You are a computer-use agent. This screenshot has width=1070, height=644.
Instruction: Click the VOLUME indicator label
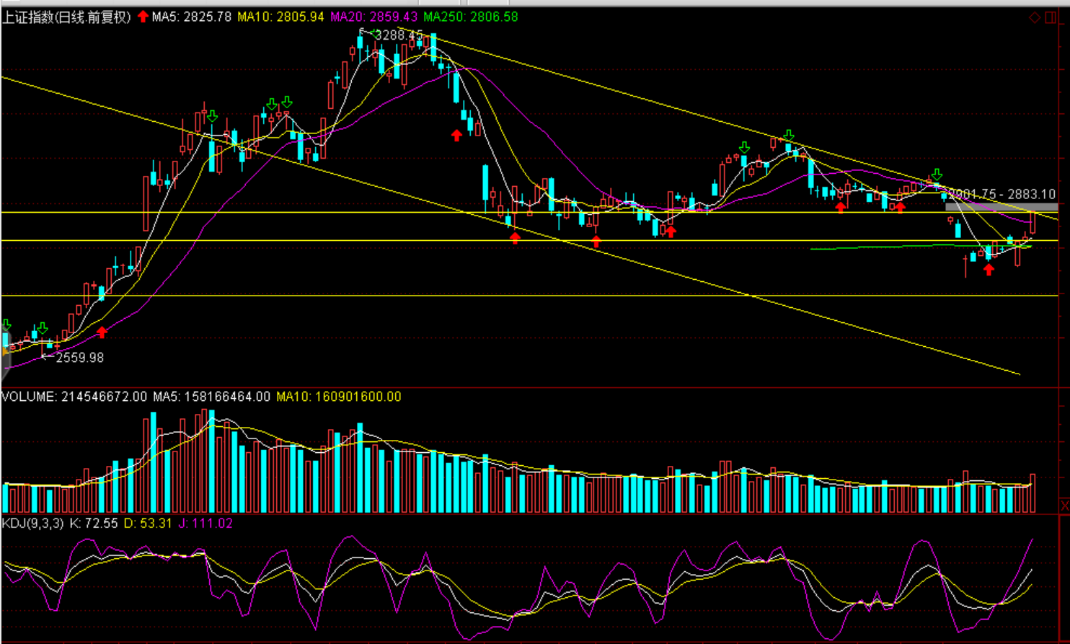point(74,397)
